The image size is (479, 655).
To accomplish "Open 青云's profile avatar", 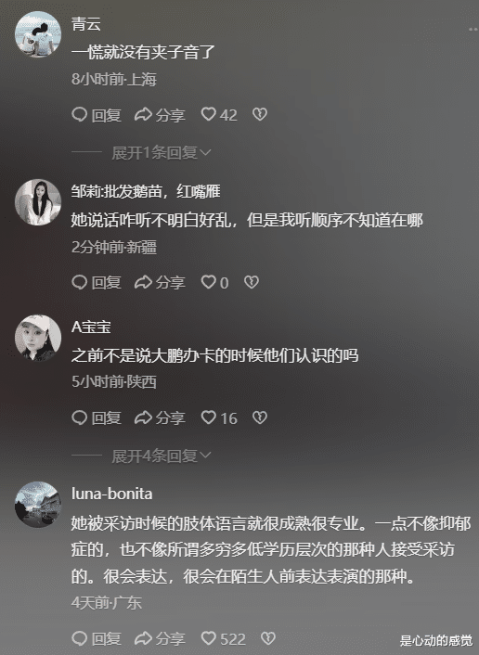I will tap(38, 33).
